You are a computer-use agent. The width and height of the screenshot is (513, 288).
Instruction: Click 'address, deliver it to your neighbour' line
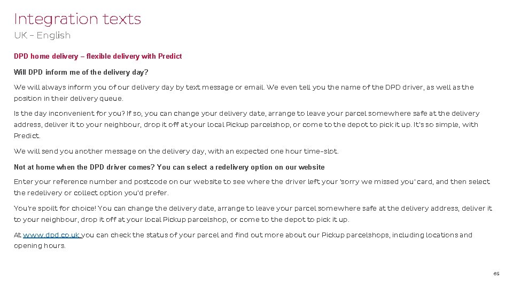point(246,124)
